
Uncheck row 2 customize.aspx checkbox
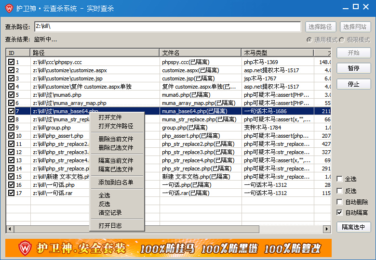(x=11, y=70)
